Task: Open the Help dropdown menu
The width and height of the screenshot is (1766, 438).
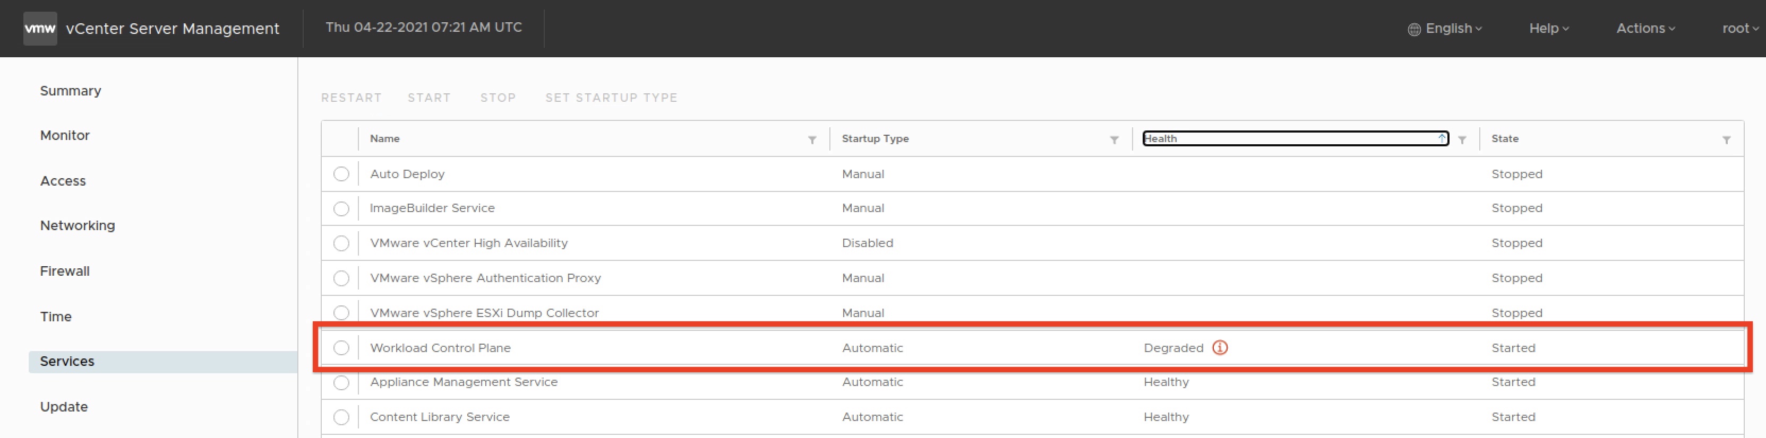Action: [x=1549, y=29]
